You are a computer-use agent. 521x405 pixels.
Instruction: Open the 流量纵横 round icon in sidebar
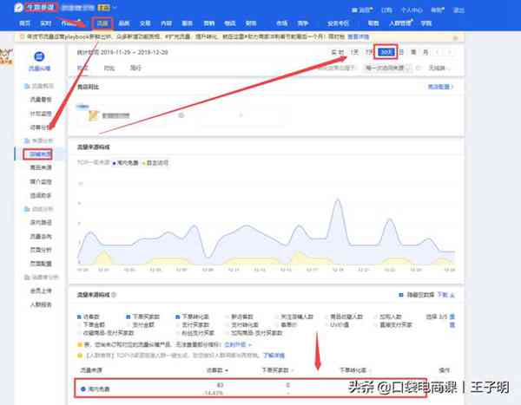pos(39,56)
